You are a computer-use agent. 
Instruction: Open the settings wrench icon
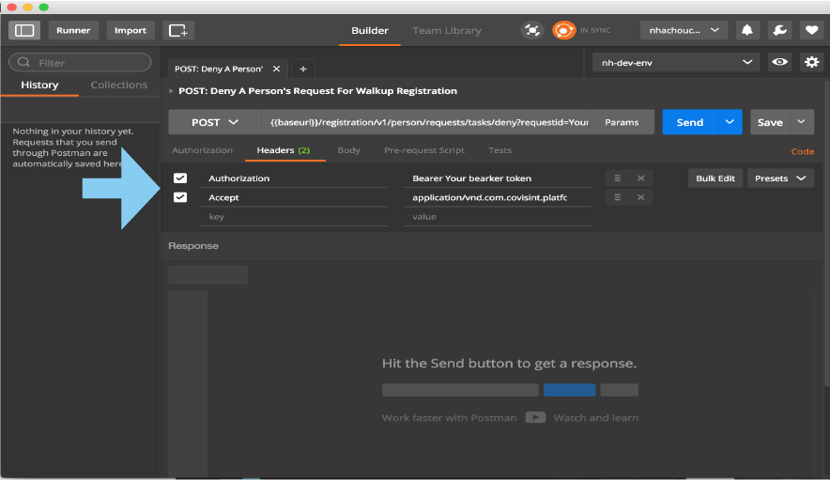coord(779,30)
